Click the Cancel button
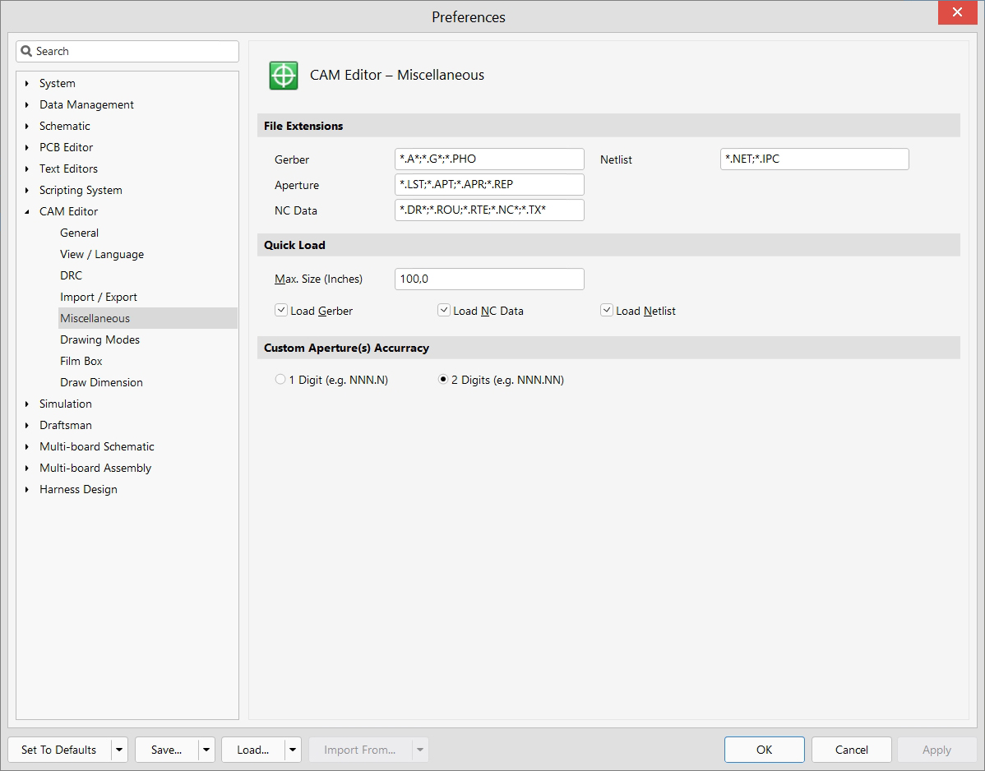985x771 pixels. point(851,750)
